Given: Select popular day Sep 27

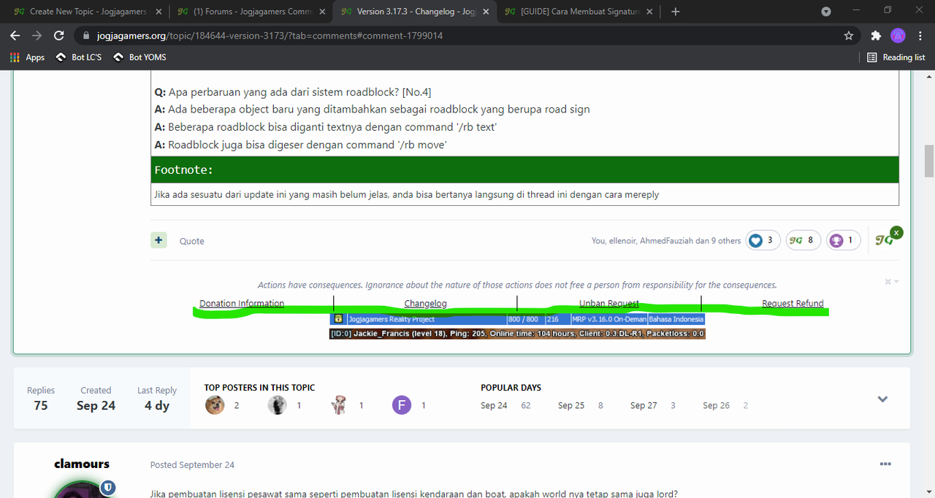Looking at the screenshot, I should coord(644,405).
